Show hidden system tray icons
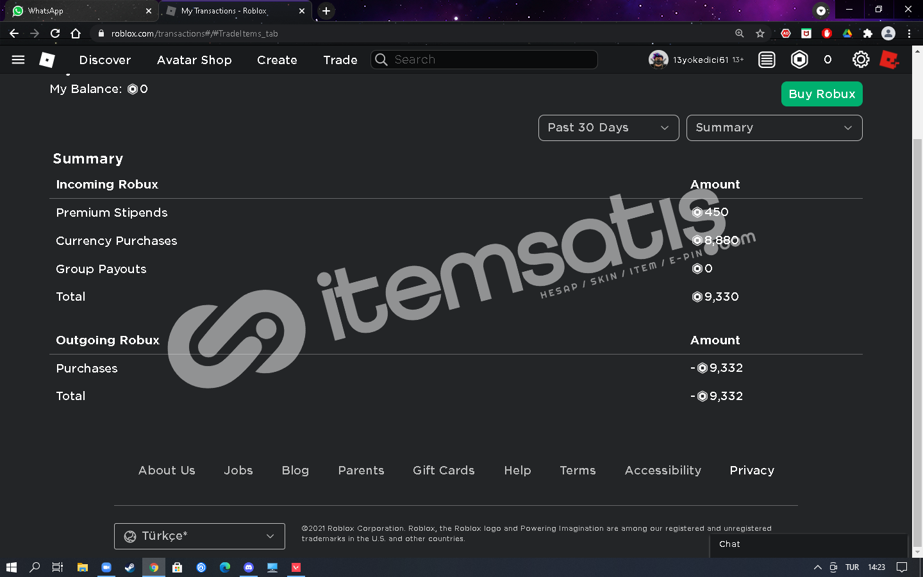 [x=817, y=567]
